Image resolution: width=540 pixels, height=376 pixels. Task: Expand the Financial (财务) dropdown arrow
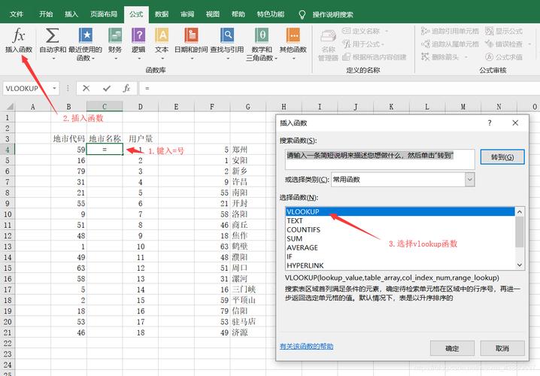pos(116,59)
